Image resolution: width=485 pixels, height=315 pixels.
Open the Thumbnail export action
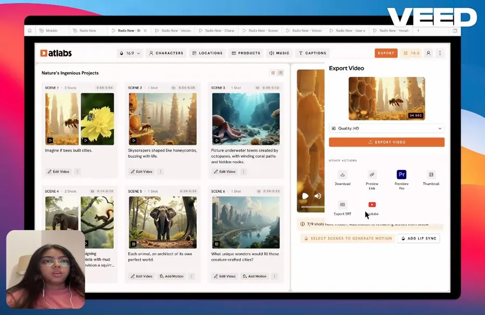pyautogui.click(x=431, y=175)
